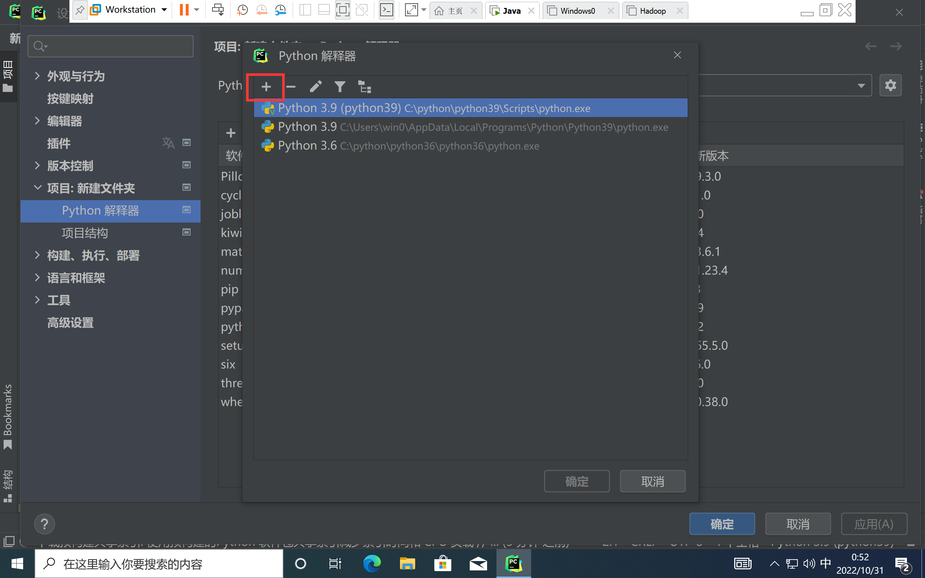This screenshot has height=578, width=925.
Task: Expand the 外观与行为 settings section
Action: tap(37, 76)
